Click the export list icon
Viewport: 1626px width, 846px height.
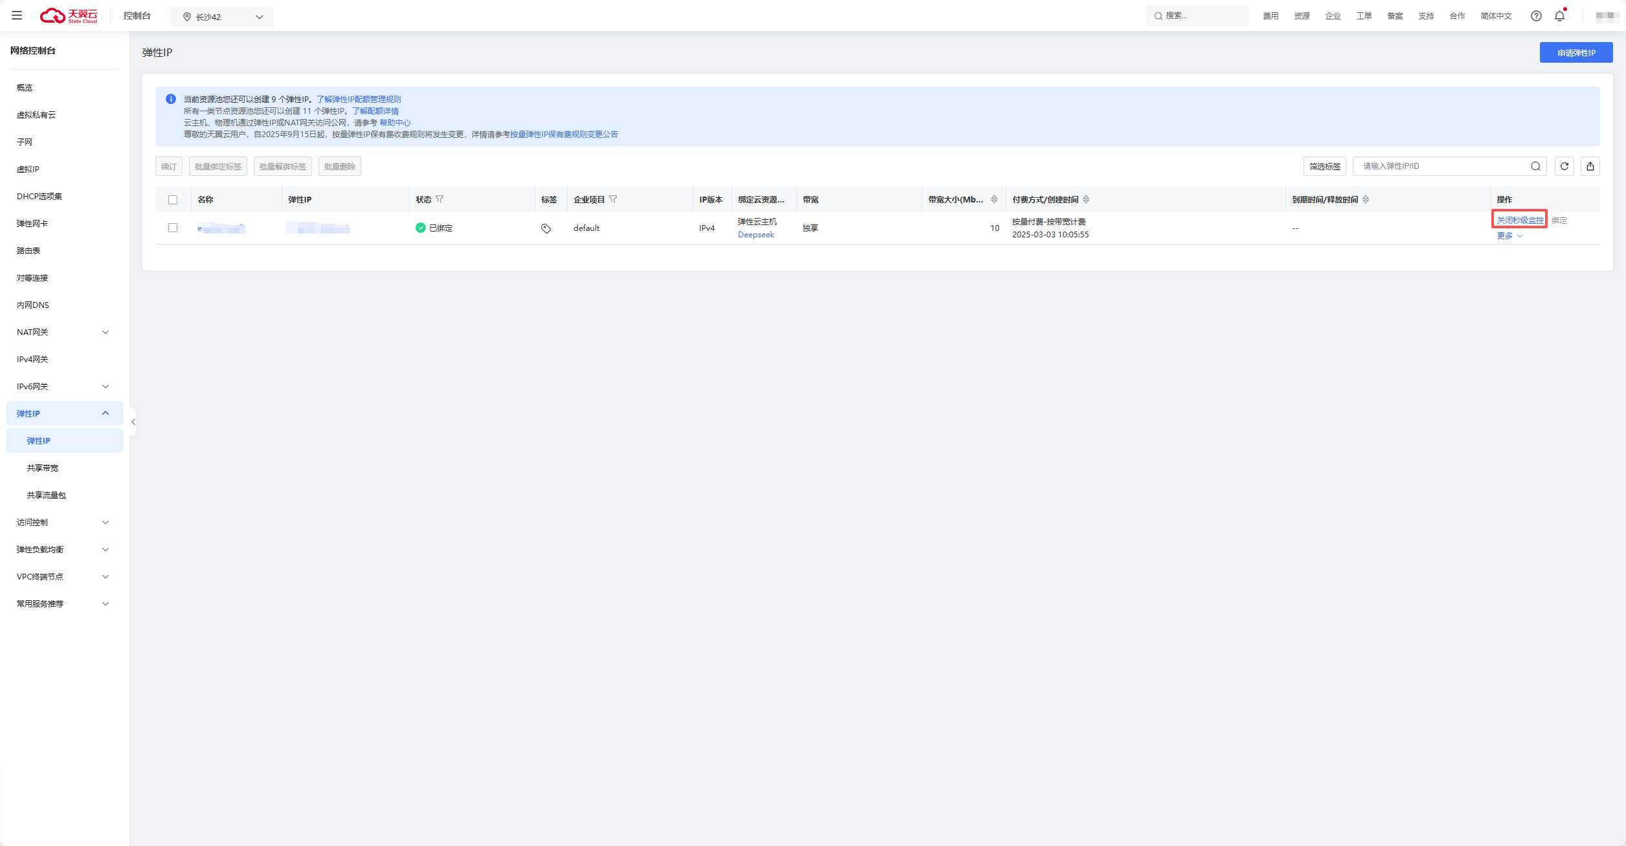pos(1590,166)
